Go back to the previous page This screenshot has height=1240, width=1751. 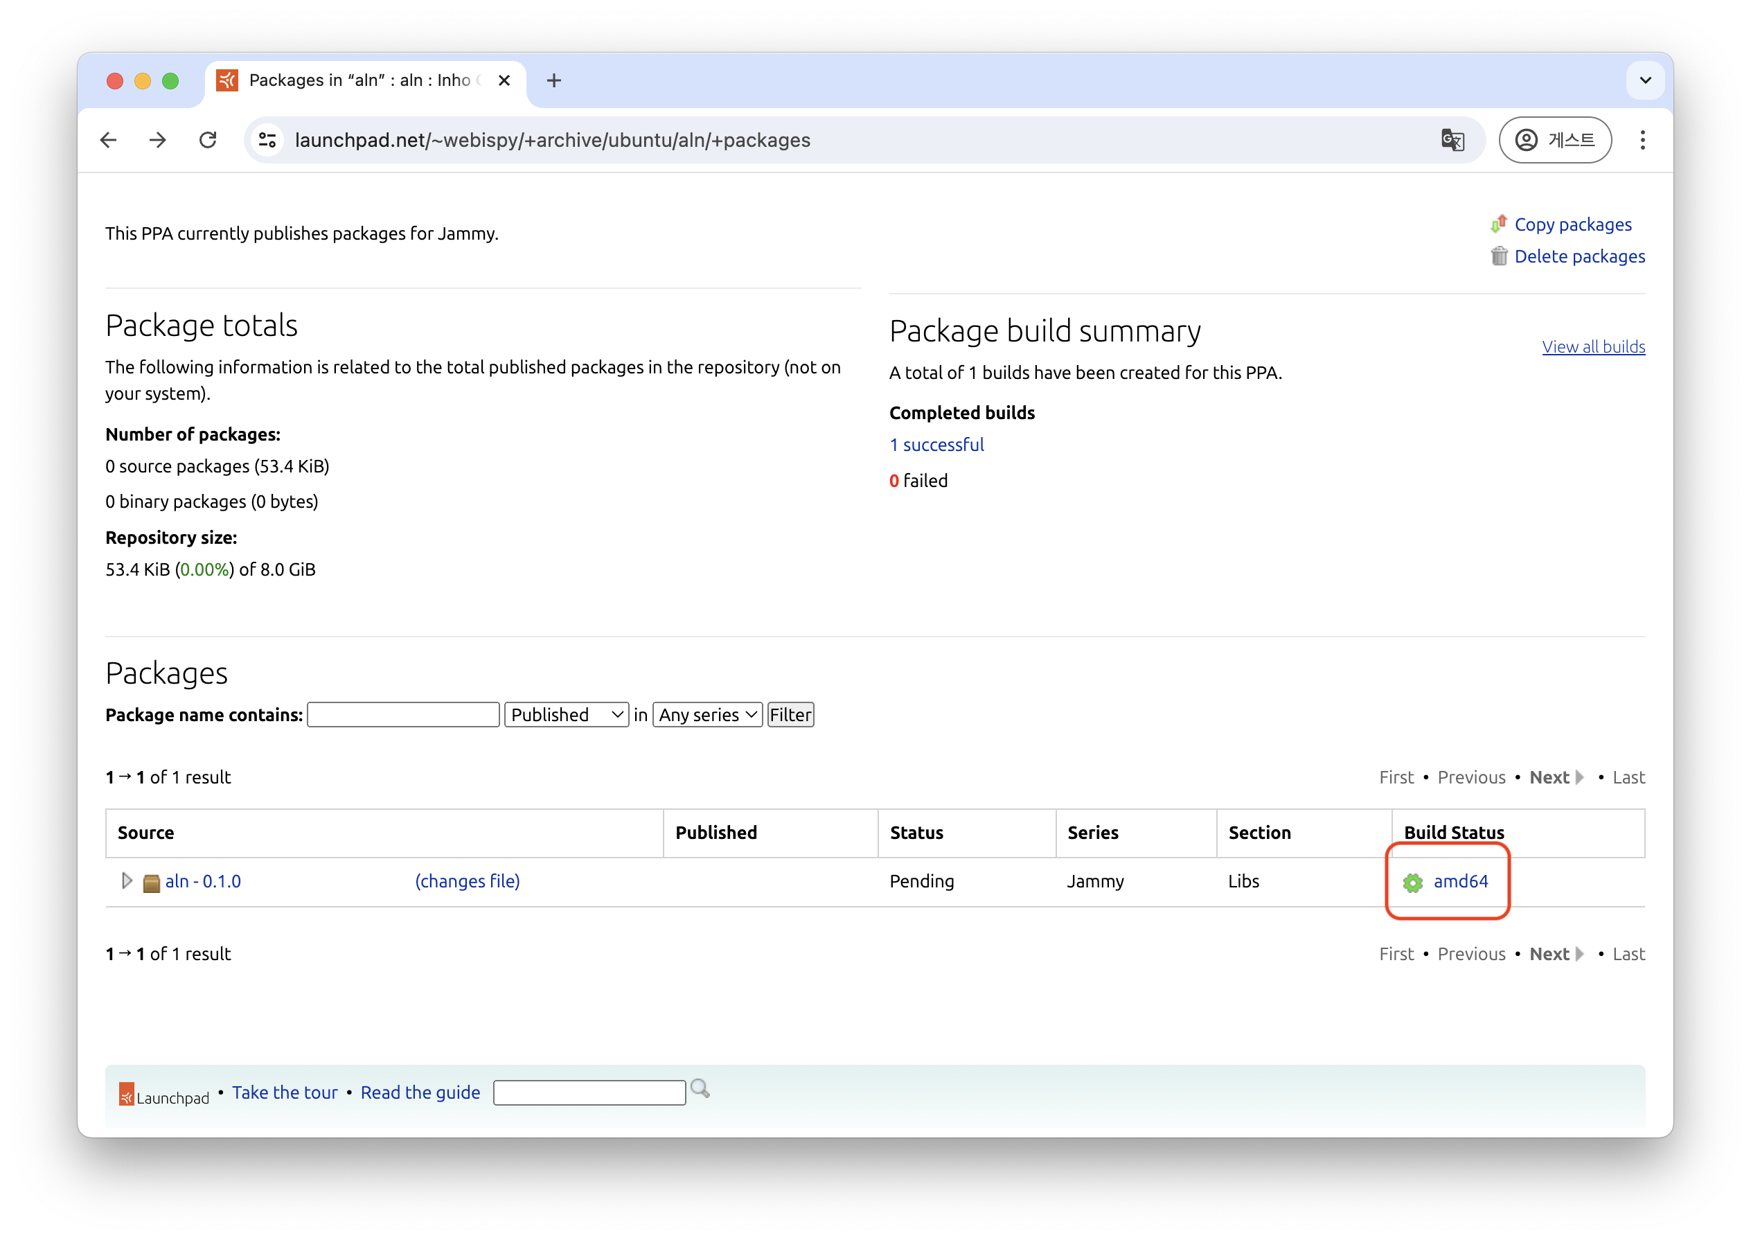[108, 140]
